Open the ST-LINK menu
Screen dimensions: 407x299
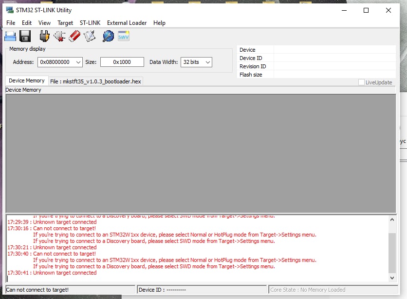click(x=90, y=23)
